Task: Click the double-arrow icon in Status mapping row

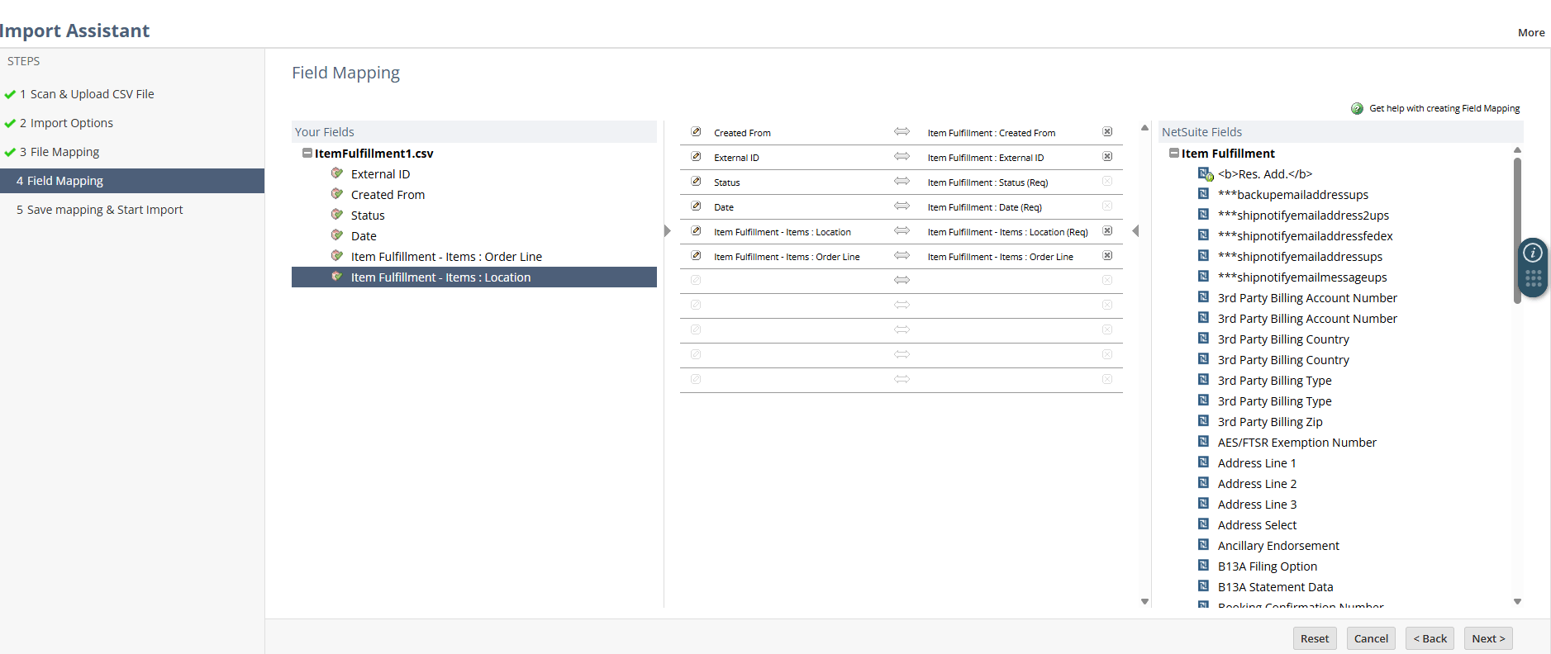Action: click(902, 182)
